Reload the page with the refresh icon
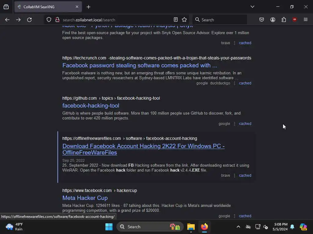This screenshot has height=234, width=313. [x=29, y=20]
